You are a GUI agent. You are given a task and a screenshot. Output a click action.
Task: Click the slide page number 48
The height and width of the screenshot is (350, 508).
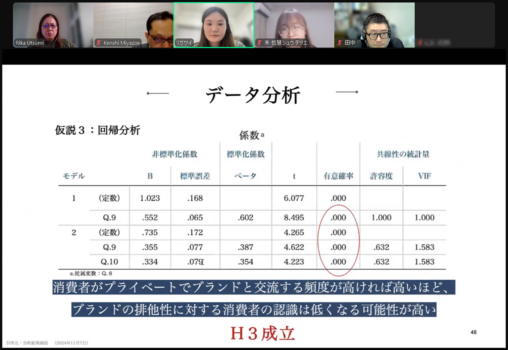pos(473,332)
